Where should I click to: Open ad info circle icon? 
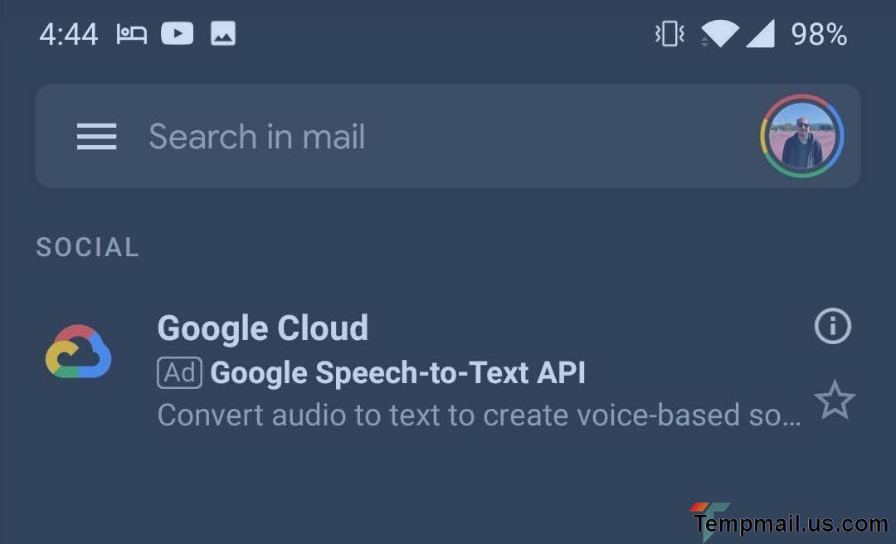[x=833, y=327]
